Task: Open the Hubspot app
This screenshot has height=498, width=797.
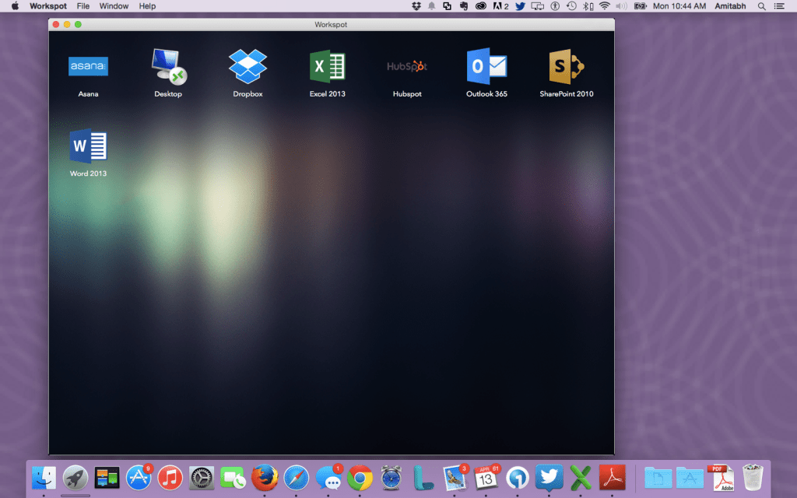Action: click(407, 66)
